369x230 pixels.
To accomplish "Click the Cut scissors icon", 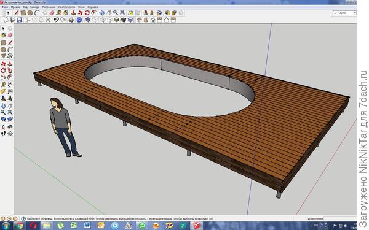I will pyautogui.click(x=28, y=20).
